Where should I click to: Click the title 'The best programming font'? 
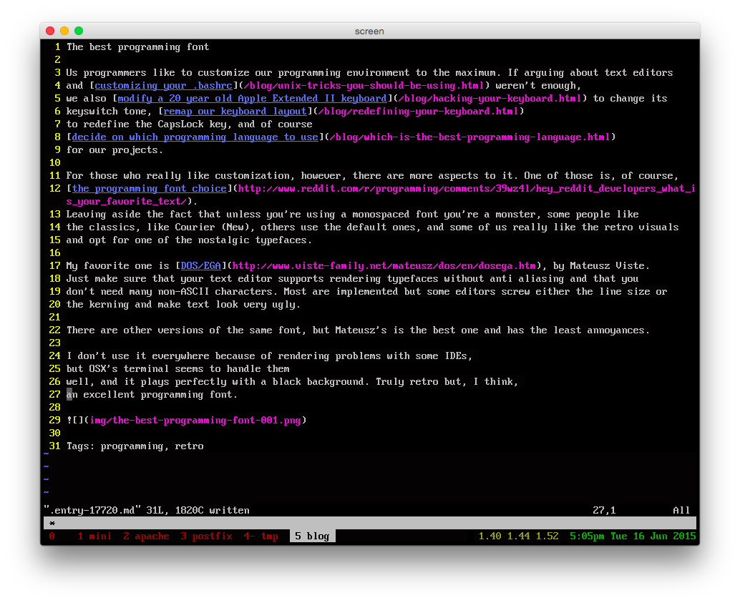click(x=138, y=46)
